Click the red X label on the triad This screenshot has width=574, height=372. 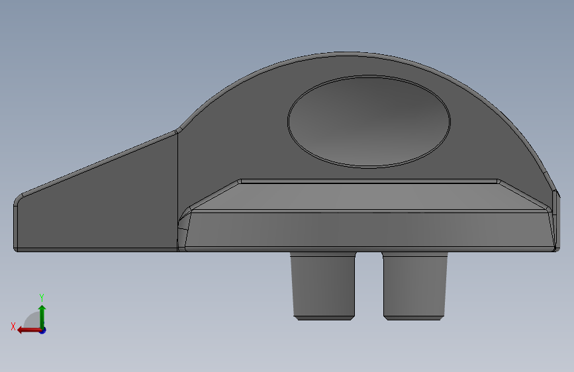pyautogui.click(x=13, y=326)
